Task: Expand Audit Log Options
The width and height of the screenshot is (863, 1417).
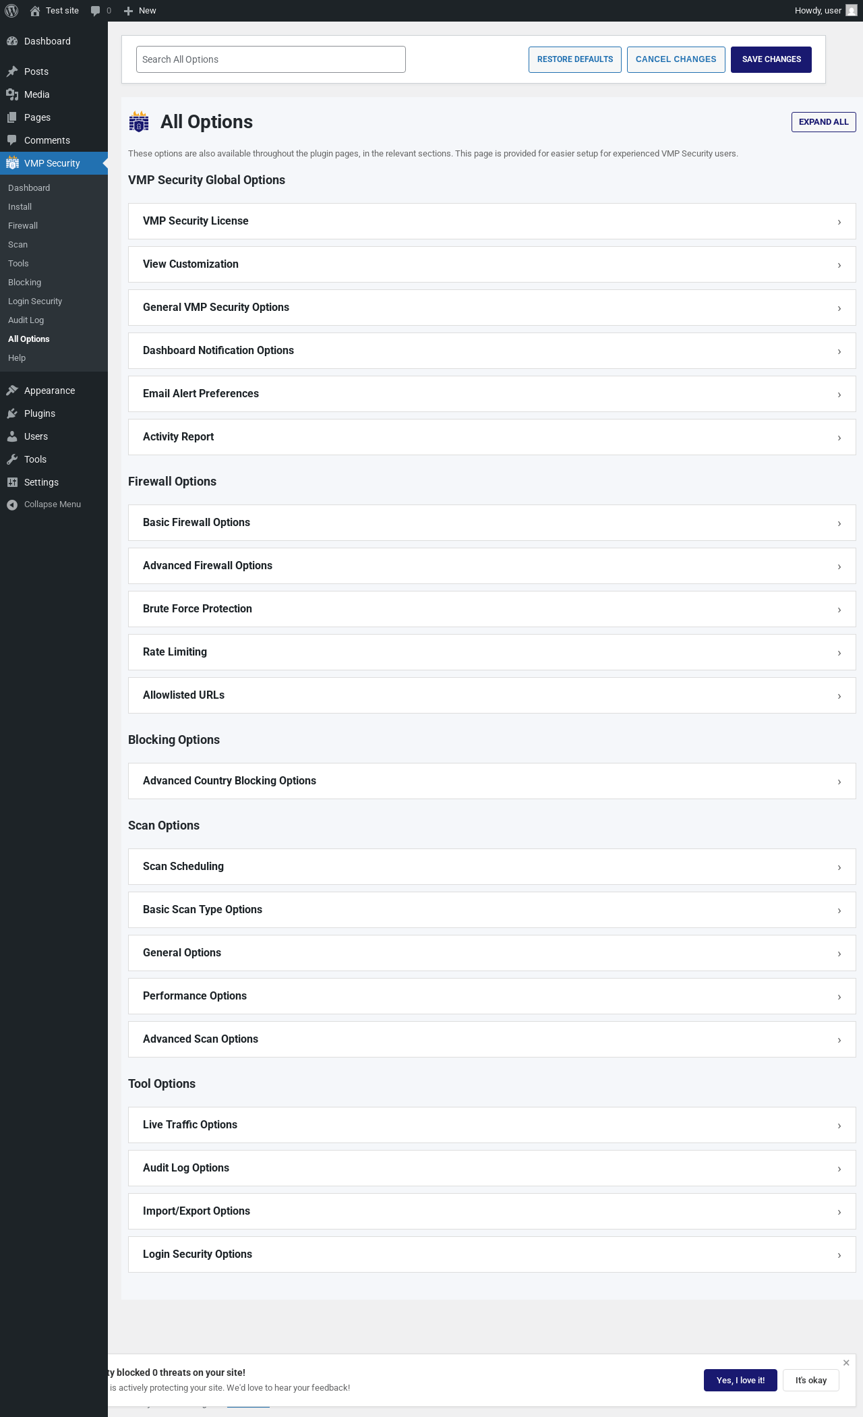Action: tap(492, 1168)
